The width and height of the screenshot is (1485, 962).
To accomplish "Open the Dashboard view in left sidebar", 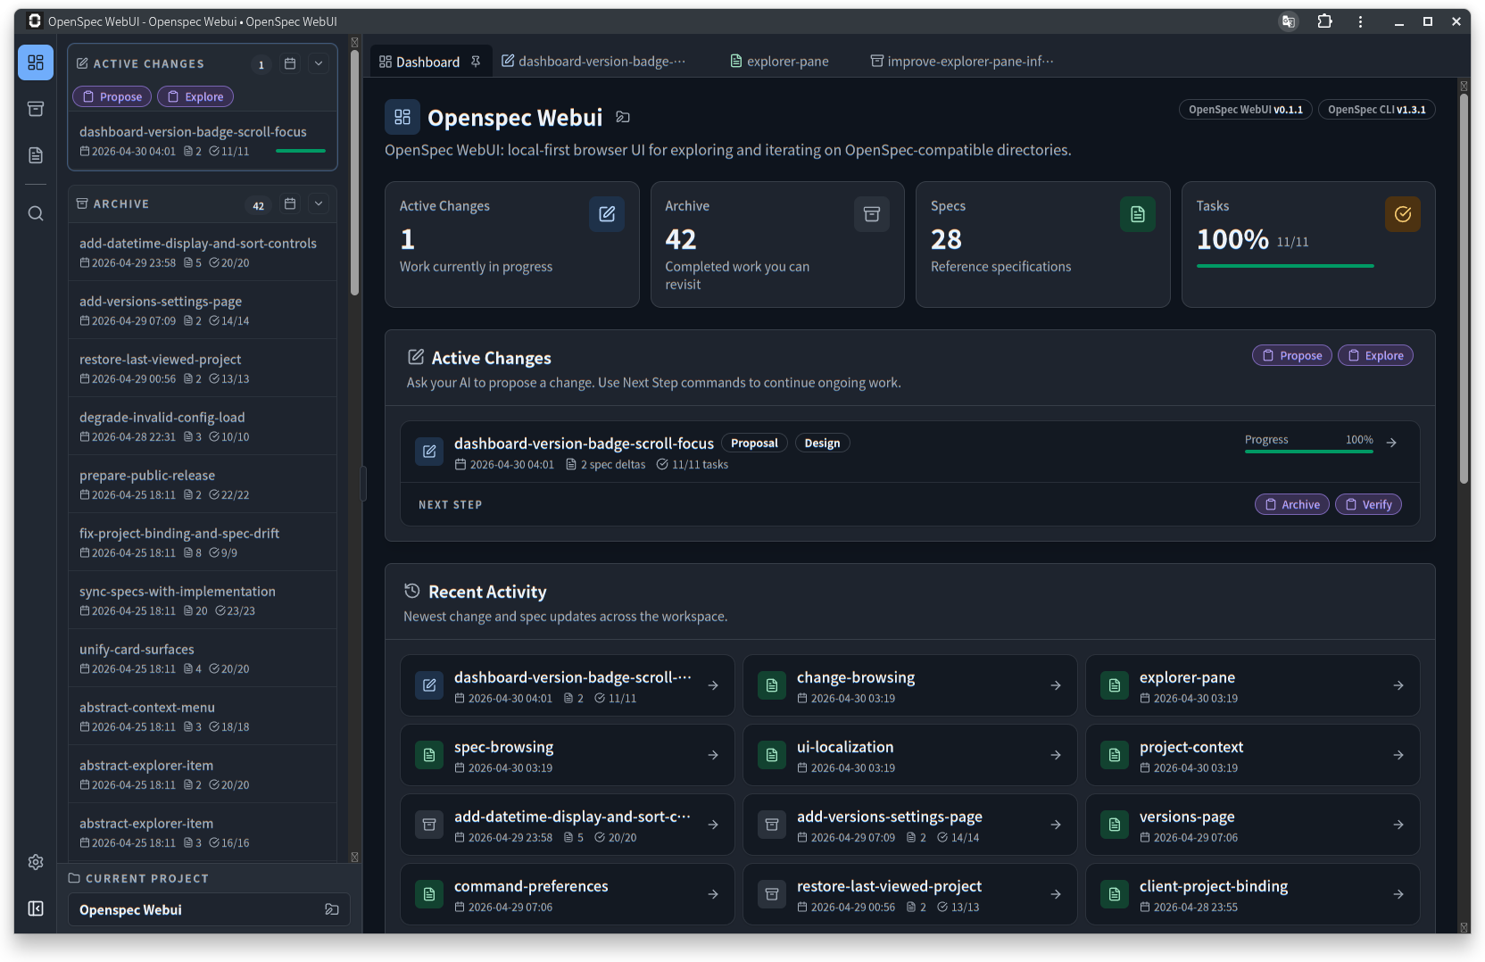I will 36,62.
